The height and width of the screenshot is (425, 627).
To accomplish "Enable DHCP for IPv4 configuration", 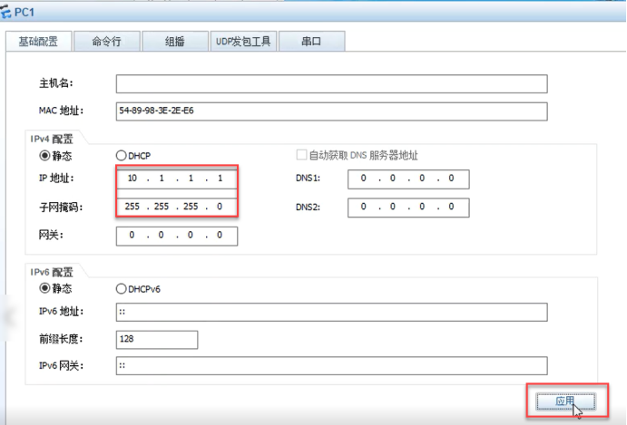I will click(x=122, y=156).
